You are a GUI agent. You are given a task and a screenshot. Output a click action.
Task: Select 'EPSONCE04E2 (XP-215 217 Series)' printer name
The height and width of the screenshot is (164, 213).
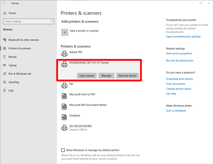click(x=89, y=63)
